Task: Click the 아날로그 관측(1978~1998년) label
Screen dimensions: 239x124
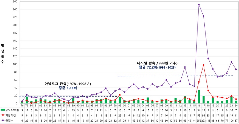Action: pyautogui.click(x=68, y=84)
